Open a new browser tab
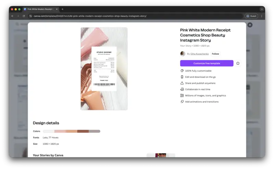 click(x=62, y=9)
